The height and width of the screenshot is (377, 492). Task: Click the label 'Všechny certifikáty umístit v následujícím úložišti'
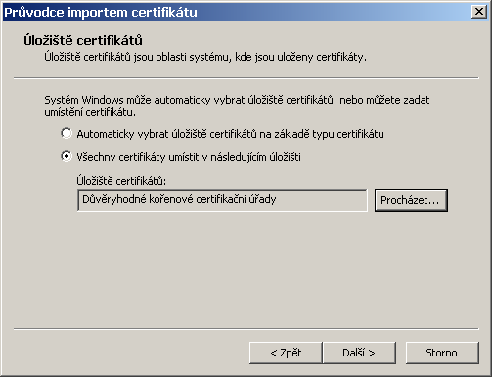(x=189, y=157)
